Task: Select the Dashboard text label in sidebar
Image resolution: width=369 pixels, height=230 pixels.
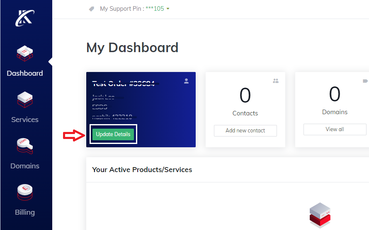Action: coord(25,73)
